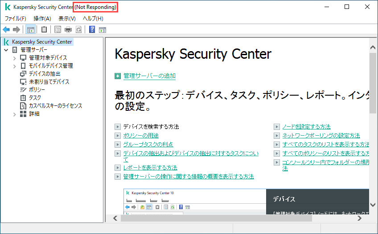
Task: Open the レポートを表示する方法 link
Action: click(150, 168)
